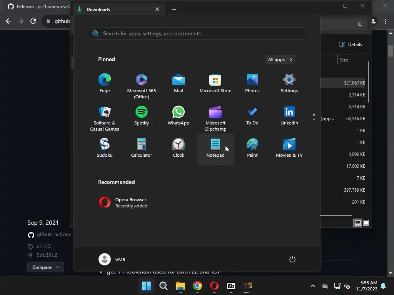The image size is (394, 295).
Task: Open the Chrome profile icon
Action: pos(374,22)
